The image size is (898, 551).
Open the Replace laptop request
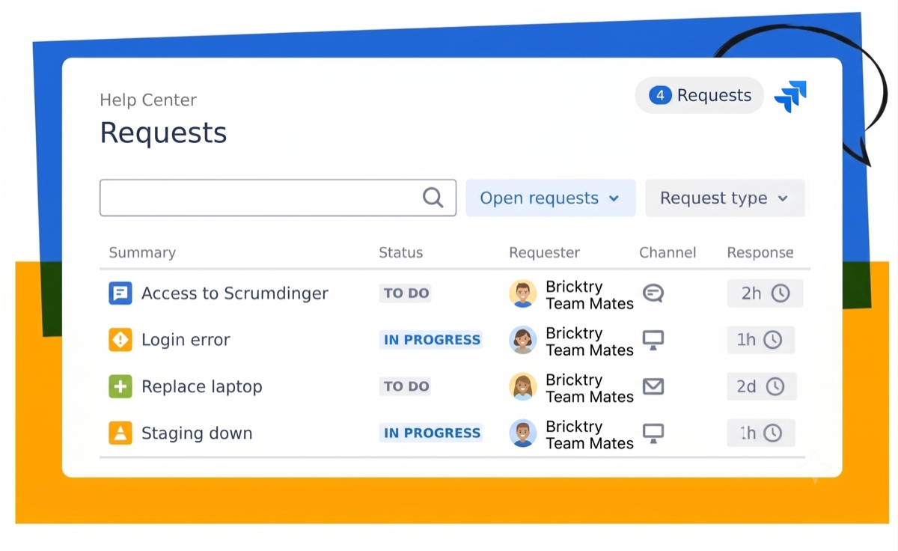pyautogui.click(x=202, y=386)
